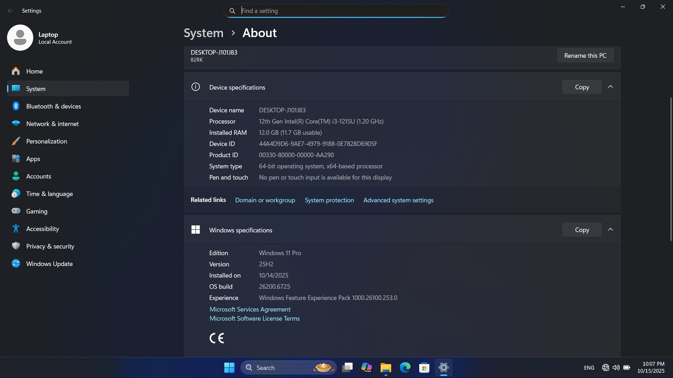Open File Explorer in the taskbar
673x378 pixels.
(386, 367)
